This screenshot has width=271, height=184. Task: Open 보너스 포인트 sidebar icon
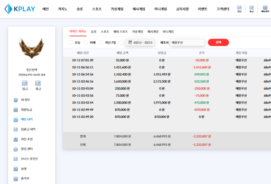[16, 159]
